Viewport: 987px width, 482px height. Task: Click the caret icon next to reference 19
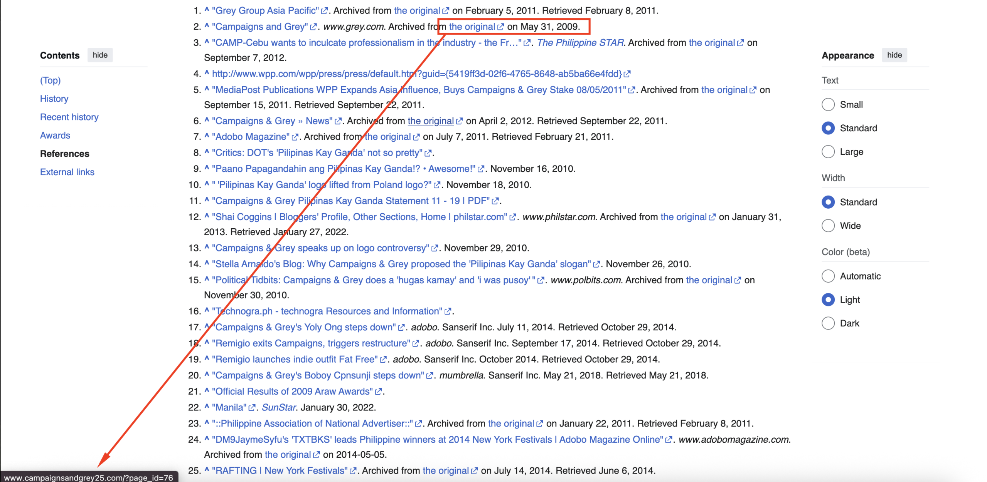point(207,358)
